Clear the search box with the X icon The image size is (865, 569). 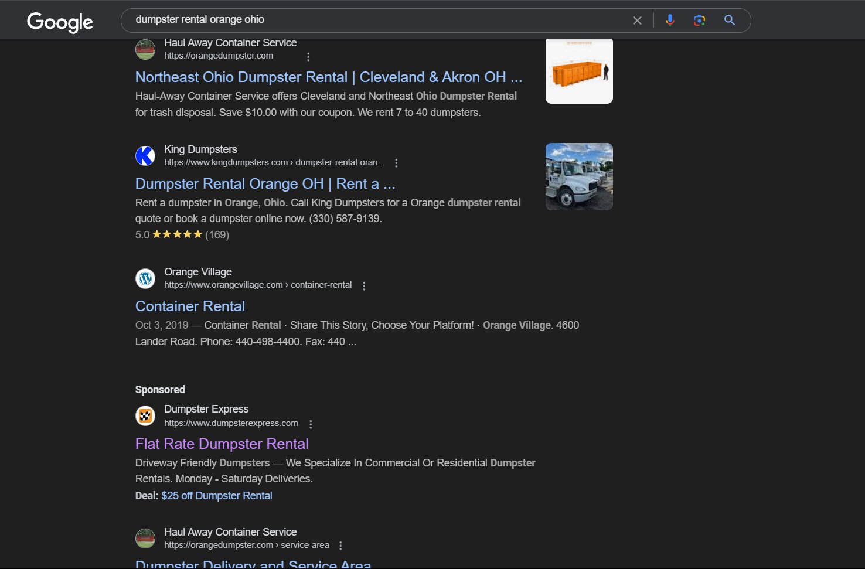636,19
